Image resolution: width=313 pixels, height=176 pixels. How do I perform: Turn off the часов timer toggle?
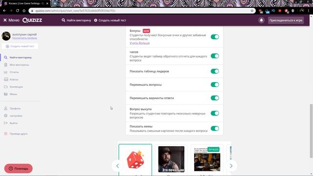[215, 56]
